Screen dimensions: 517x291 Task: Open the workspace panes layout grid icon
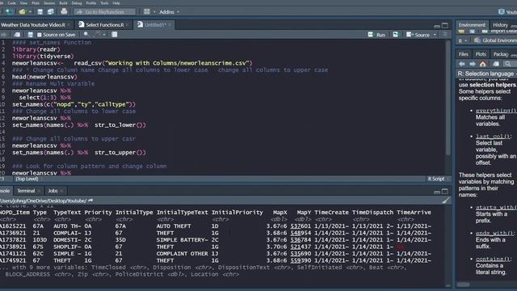147,12
